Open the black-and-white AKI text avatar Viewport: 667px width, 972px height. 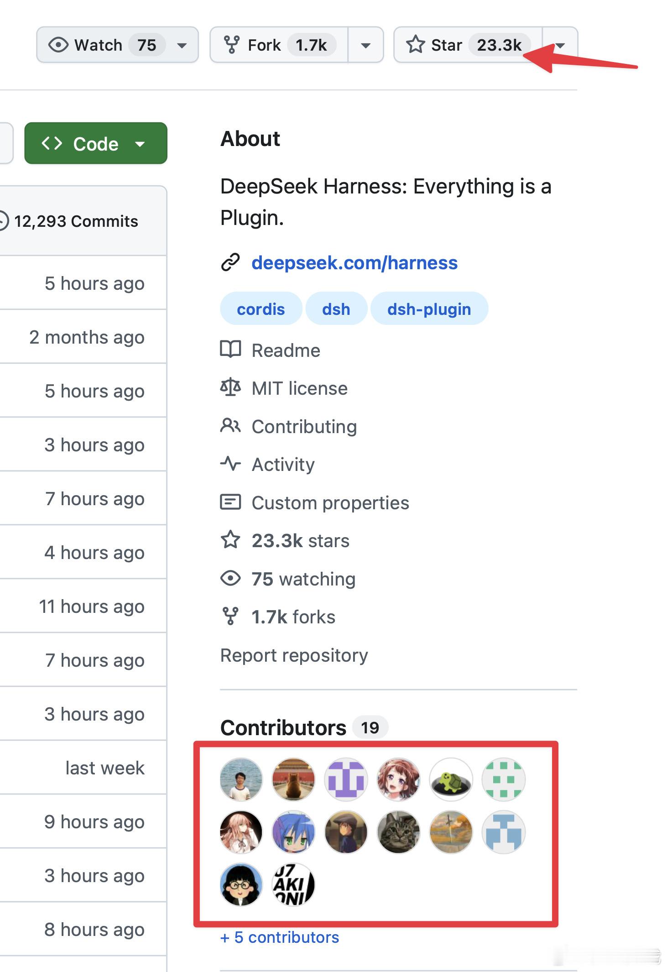(x=294, y=884)
